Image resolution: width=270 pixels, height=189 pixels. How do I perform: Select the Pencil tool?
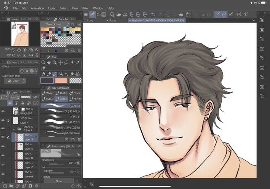[49, 74]
